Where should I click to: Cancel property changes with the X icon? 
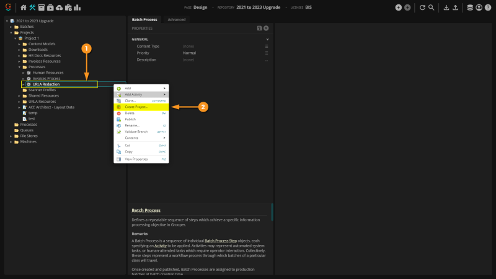[x=266, y=28]
